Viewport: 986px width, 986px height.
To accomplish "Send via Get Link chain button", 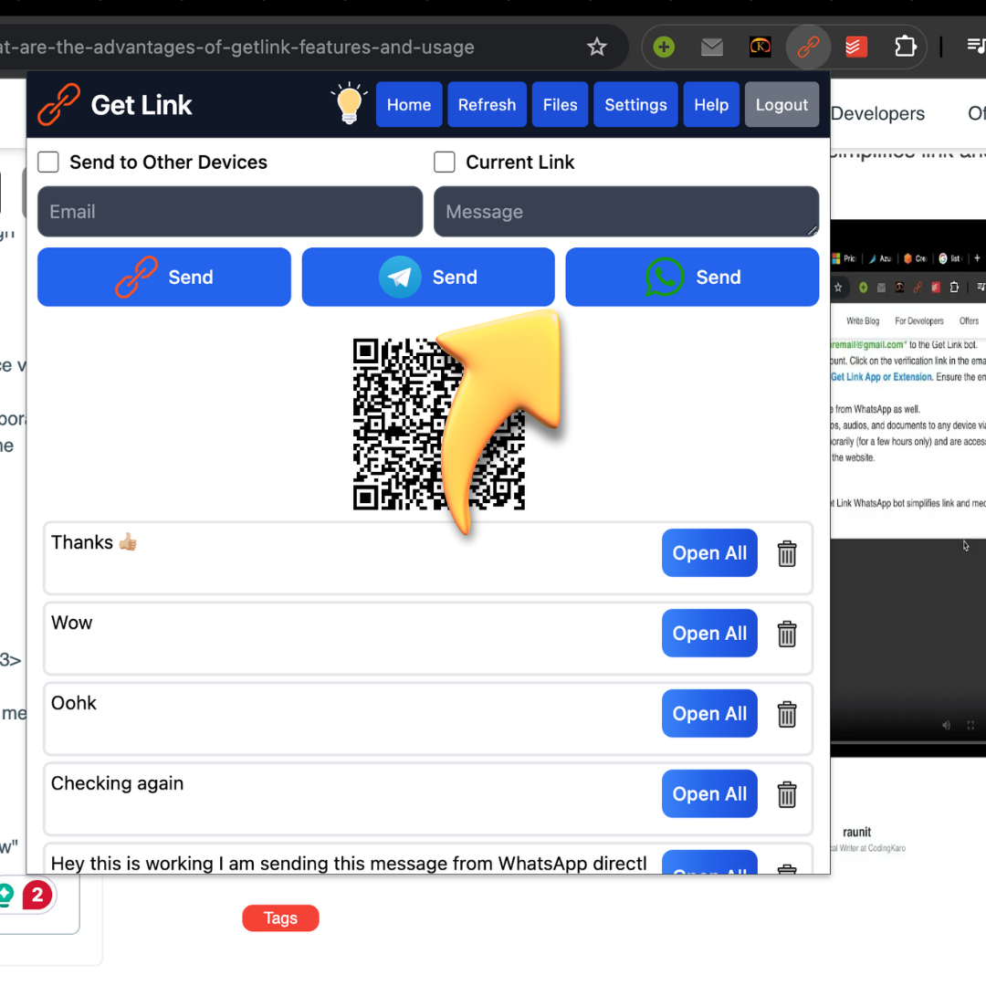I will point(164,277).
